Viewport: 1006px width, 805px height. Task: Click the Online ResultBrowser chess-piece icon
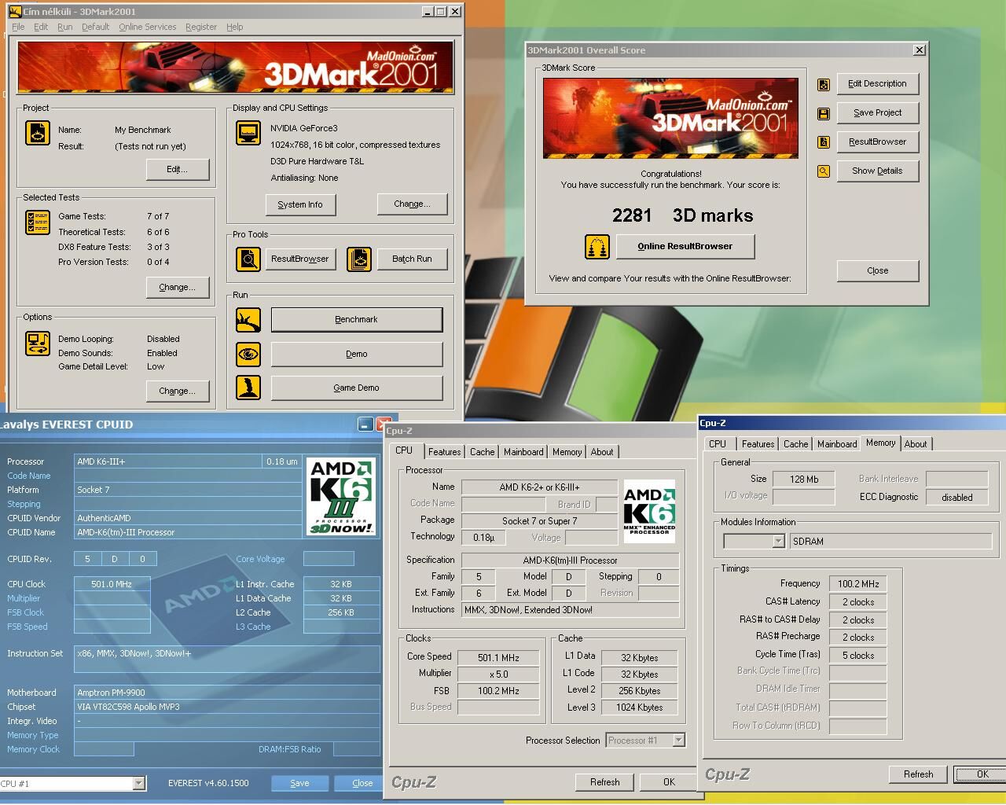pos(597,247)
